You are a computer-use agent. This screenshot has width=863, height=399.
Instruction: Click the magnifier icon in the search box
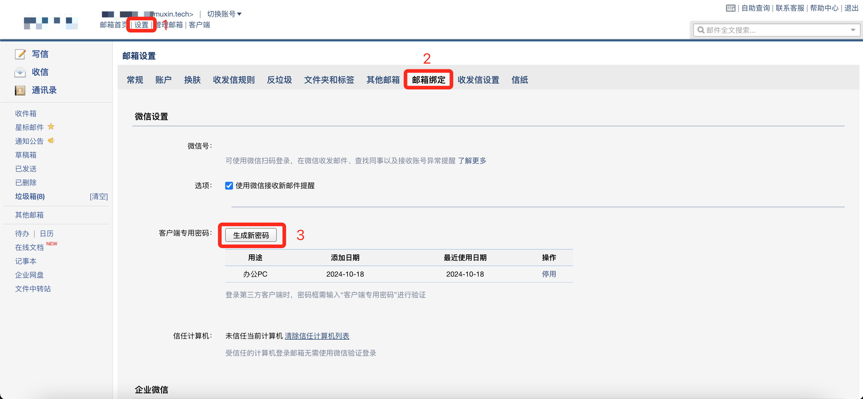(x=700, y=30)
